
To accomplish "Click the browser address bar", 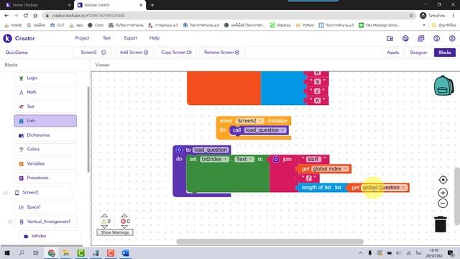I will click(x=229, y=16).
